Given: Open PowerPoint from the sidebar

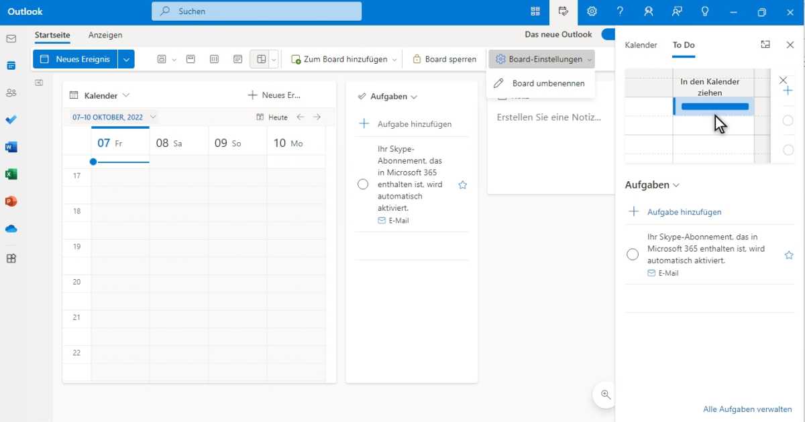Looking at the screenshot, I should pos(11,201).
